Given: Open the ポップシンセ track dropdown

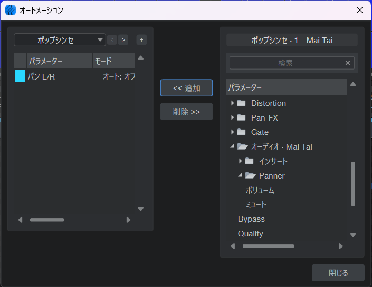Looking at the screenshot, I should click(60, 40).
